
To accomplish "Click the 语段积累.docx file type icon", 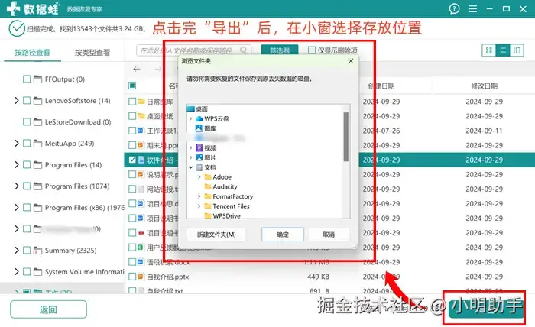I will point(140,262).
